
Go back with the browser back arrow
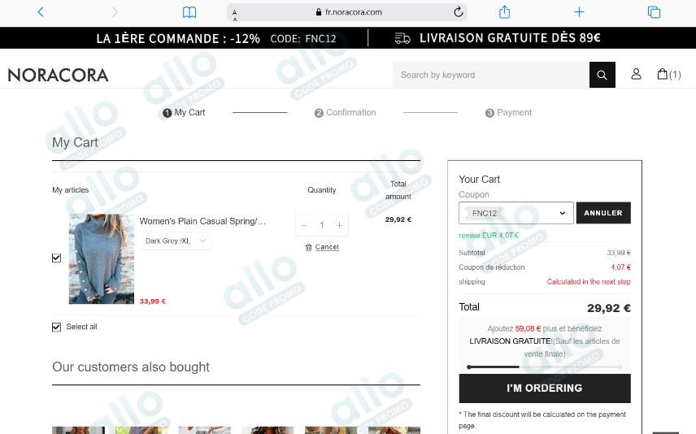click(41, 12)
